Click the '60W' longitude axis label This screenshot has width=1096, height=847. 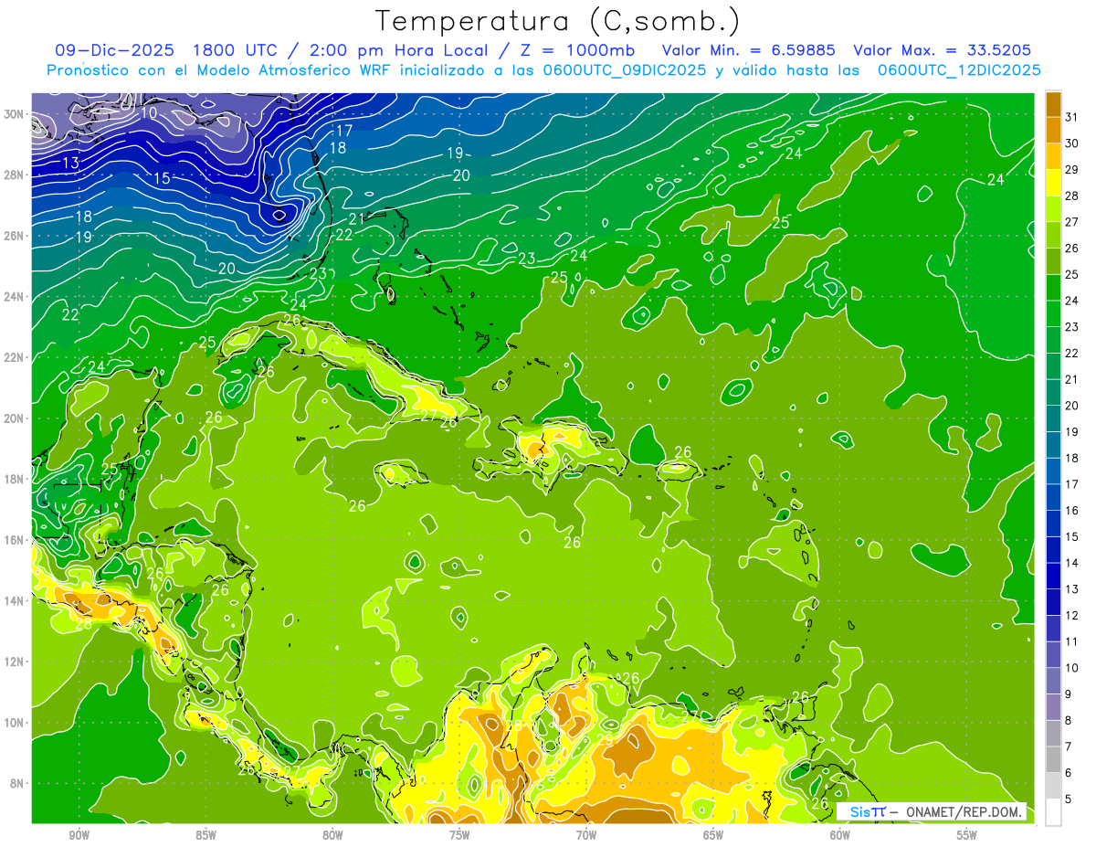click(840, 835)
